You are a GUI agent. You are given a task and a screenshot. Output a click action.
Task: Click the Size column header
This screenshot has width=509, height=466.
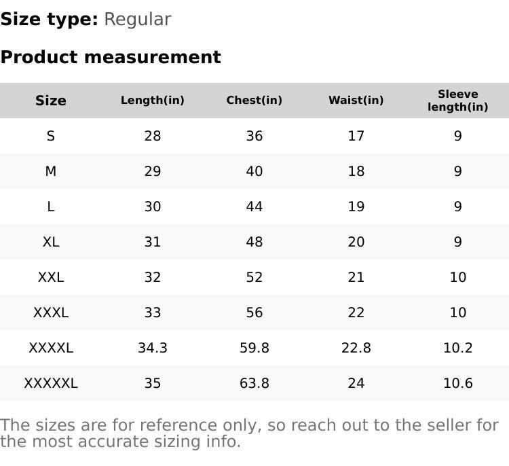coord(51,101)
